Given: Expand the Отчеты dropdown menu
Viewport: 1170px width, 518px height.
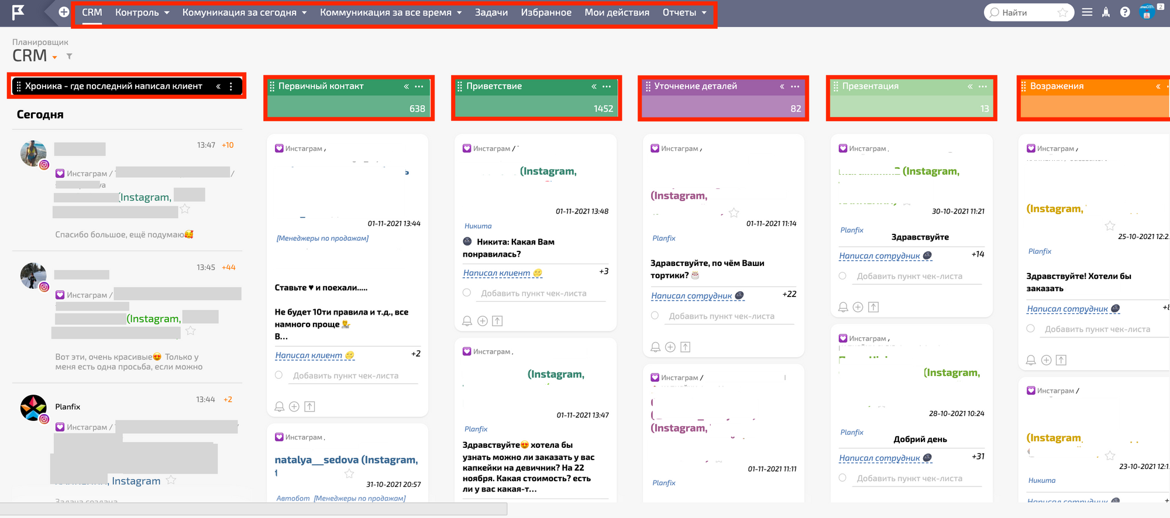Looking at the screenshot, I should pyautogui.click(x=684, y=12).
